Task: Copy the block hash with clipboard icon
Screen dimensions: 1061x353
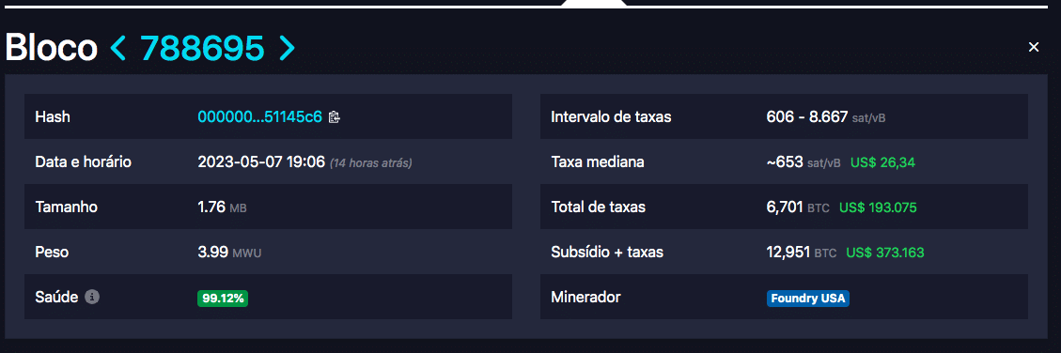Action: click(x=334, y=117)
